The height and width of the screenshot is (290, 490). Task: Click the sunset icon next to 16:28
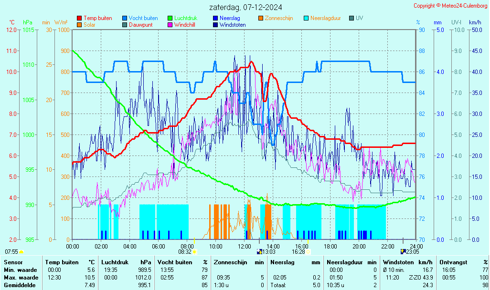point(308,251)
